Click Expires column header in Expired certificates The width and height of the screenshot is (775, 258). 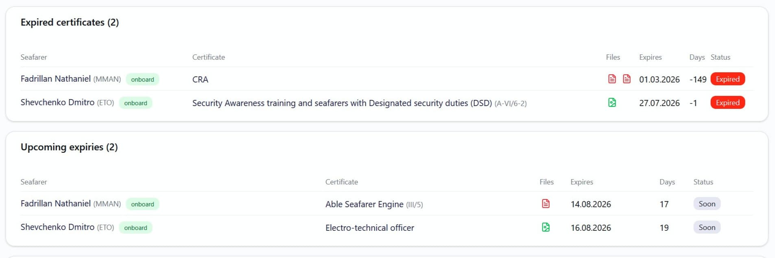(x=650, y=57)
